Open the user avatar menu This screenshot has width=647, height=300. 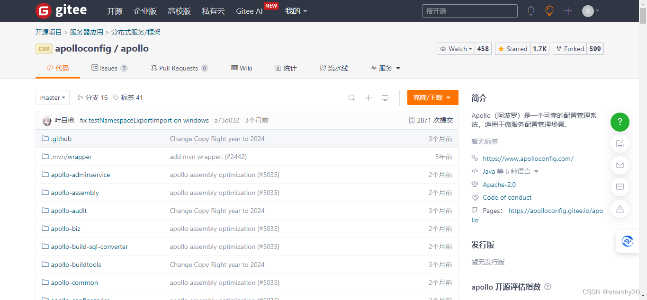(x=588, y=11)
